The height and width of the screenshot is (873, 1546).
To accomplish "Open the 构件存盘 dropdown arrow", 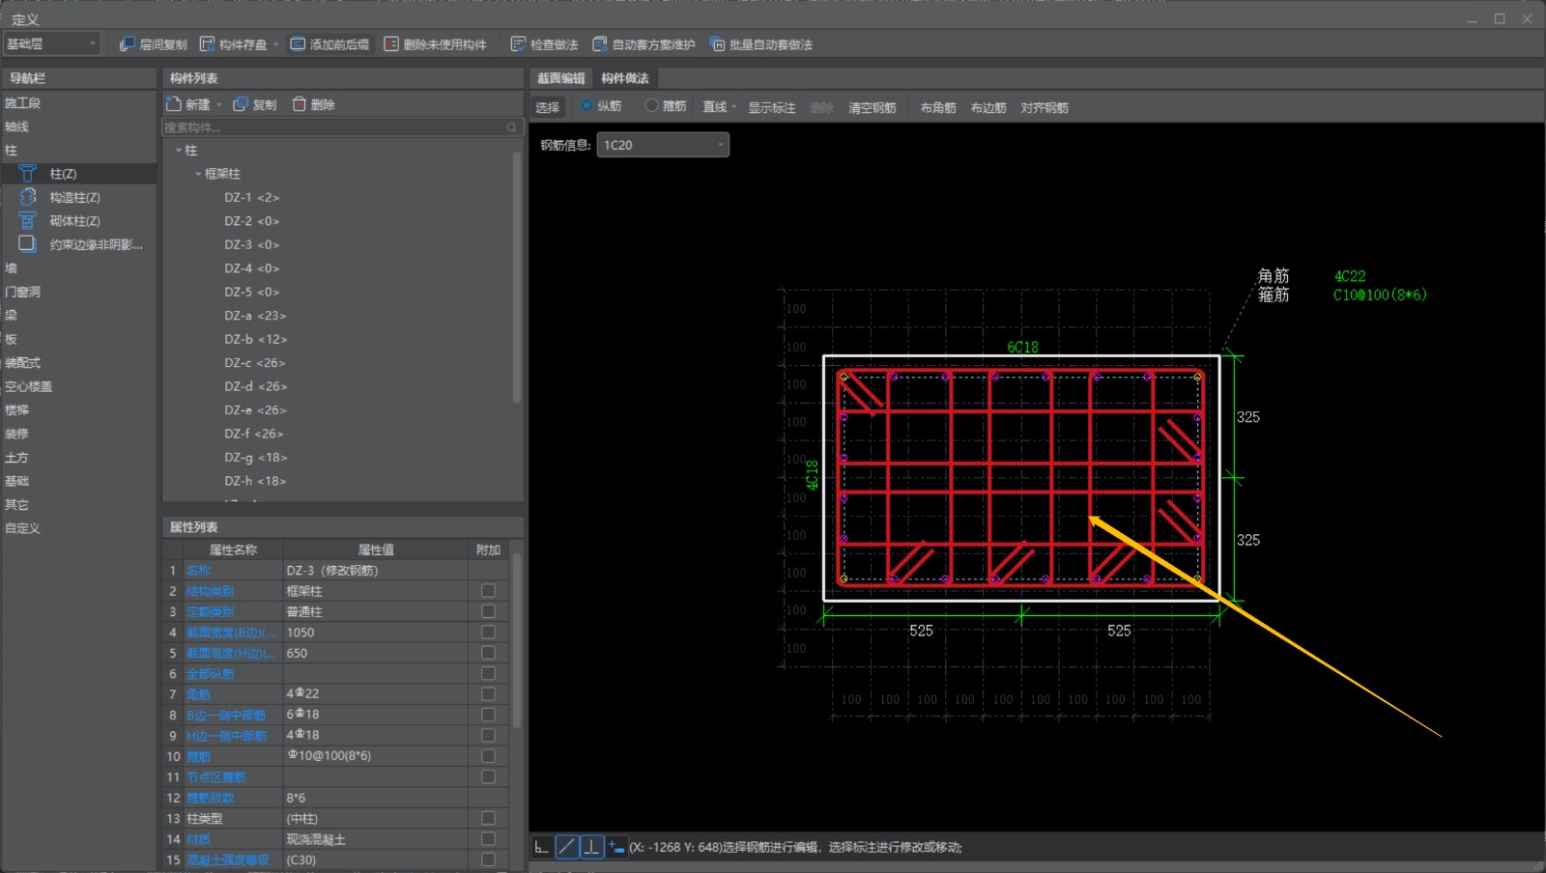I will click(x=275, y=44).
